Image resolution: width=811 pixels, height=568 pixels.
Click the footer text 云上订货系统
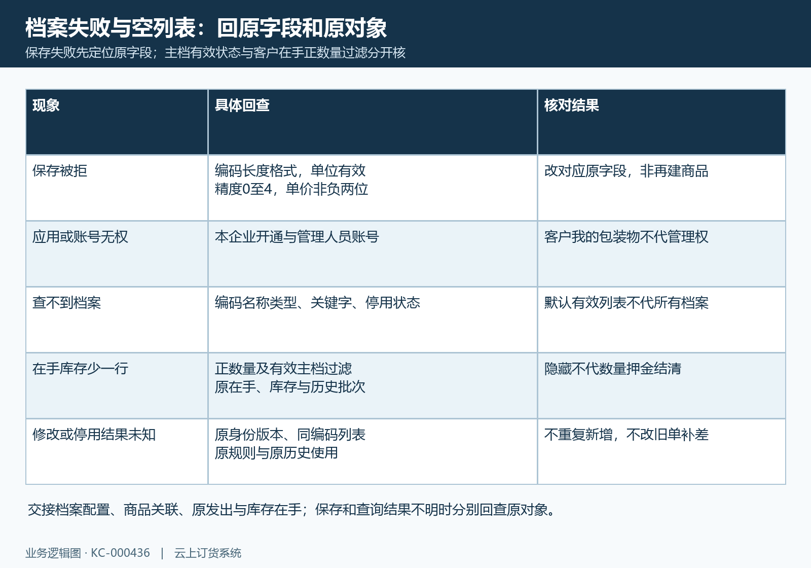click(208, 553)
